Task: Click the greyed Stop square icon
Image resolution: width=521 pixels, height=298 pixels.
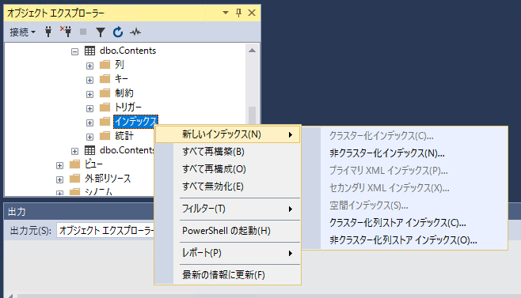Action: [x=83, y=32]
